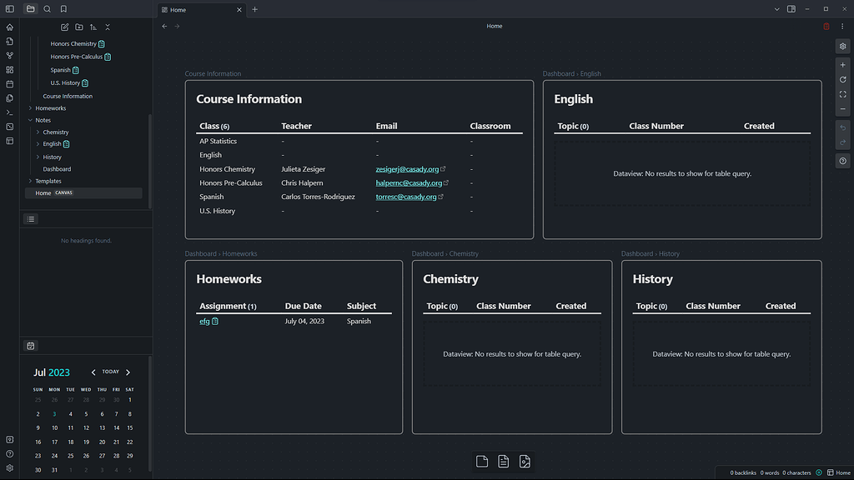Click the new note icon in file explorer
Screen dimensions: 854x480
65,27
